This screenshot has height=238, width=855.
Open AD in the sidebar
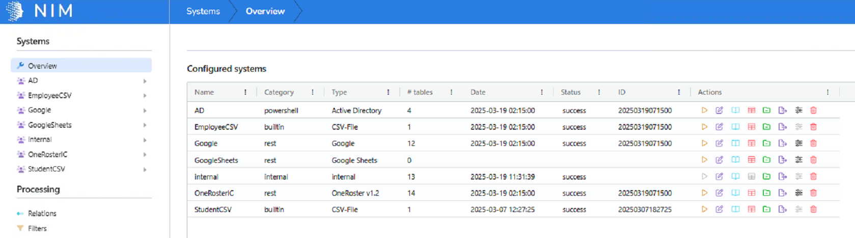(33, 80)
